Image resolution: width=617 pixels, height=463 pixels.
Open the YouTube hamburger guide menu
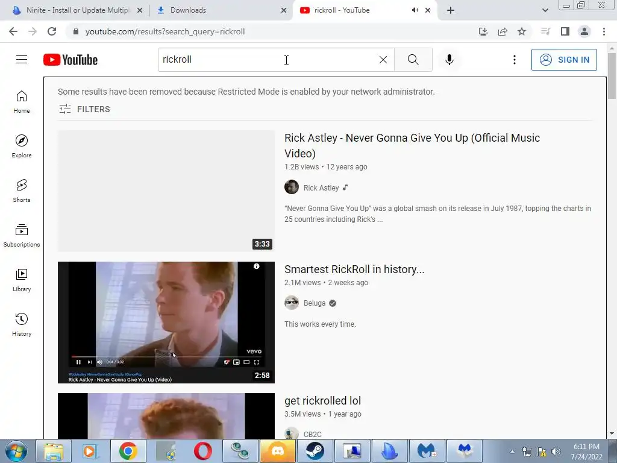pyautogui.click(x=22, y=60)
